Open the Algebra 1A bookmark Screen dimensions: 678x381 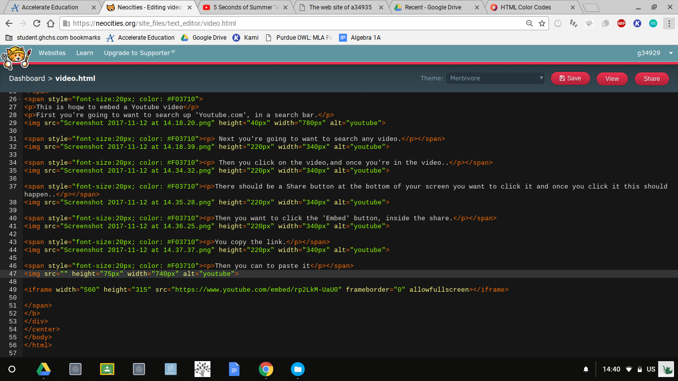360,38
